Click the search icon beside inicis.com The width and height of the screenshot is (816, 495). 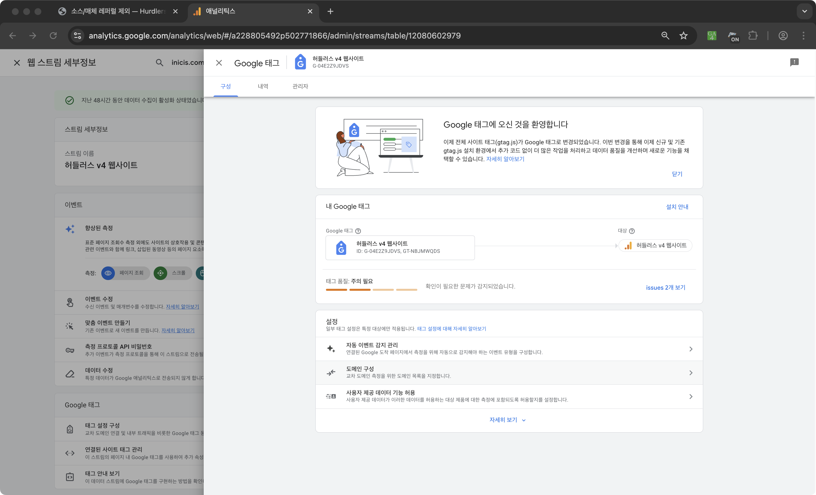pyautogui.click(x=160, y=63)
